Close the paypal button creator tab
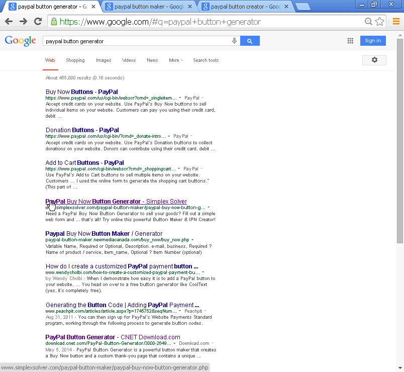Screen dimensions: 404x372 coord(286,7)
